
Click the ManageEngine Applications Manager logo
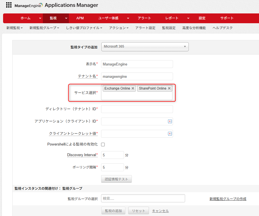(x=56, y=5)
